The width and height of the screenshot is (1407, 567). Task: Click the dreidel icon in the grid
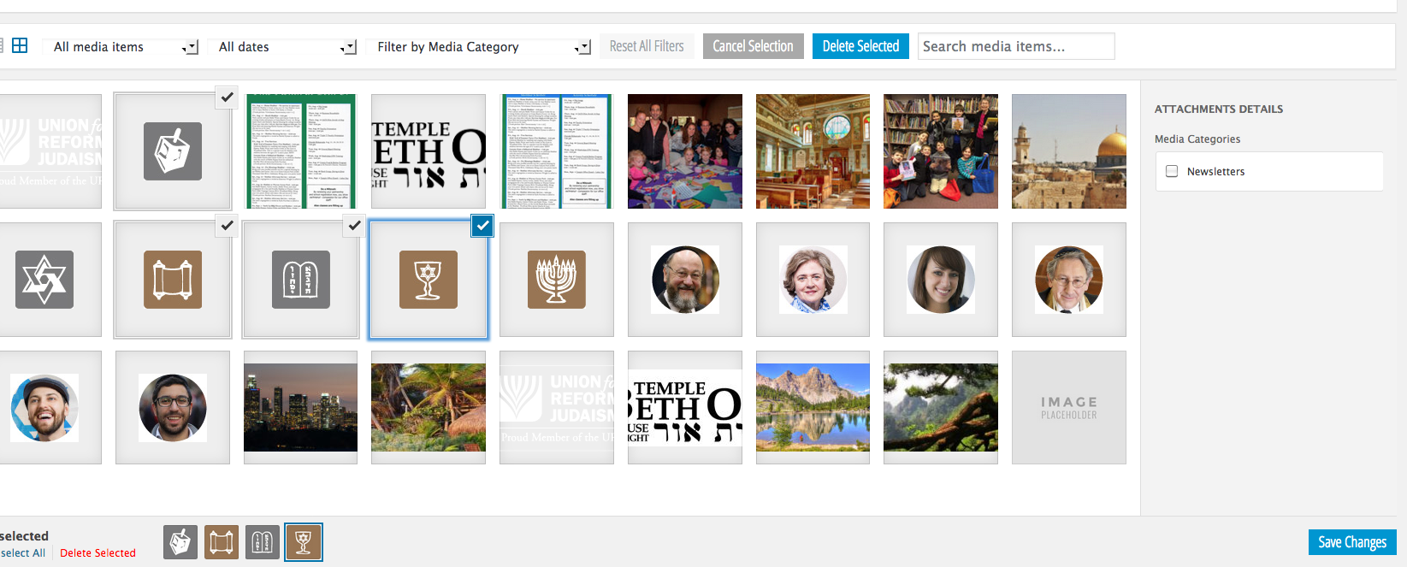pyautogui.click(x=172, y=151)
